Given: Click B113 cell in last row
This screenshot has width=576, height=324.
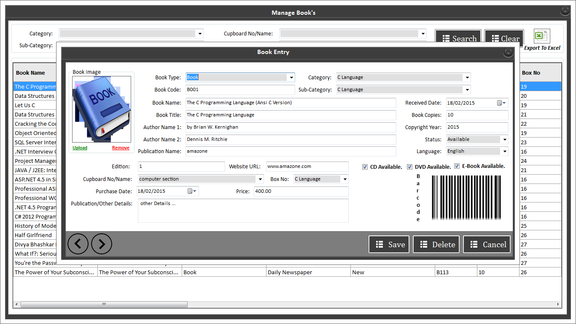Looking at the screenshot, I should pyautogui.click(x=456, y=273).
